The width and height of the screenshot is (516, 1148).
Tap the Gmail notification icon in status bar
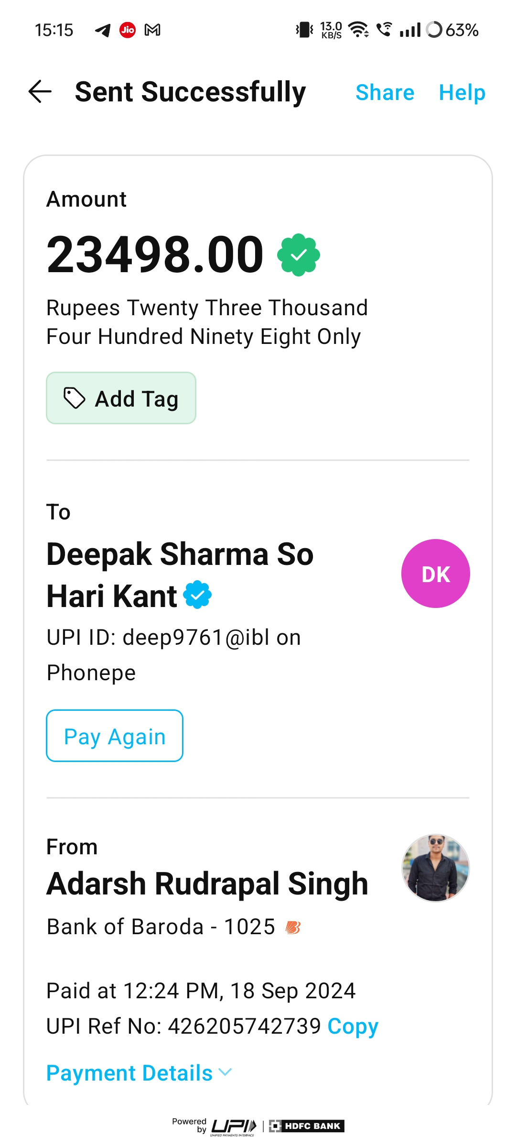click(152, 30)
